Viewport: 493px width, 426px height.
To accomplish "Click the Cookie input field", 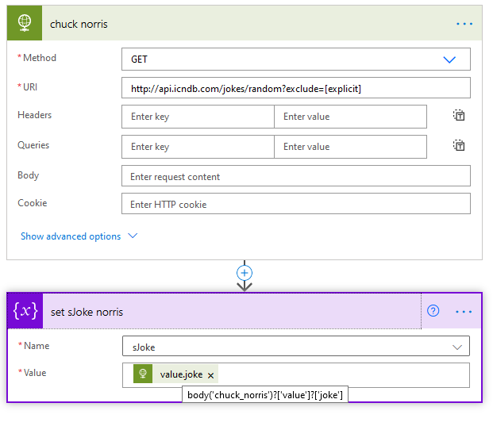I will click(x=295, y=204).
